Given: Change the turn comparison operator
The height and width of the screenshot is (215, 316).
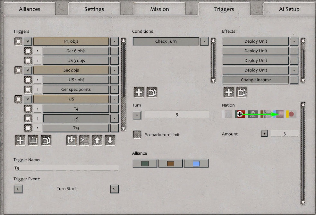Looking at the screenshot, I should click(137, 115).
